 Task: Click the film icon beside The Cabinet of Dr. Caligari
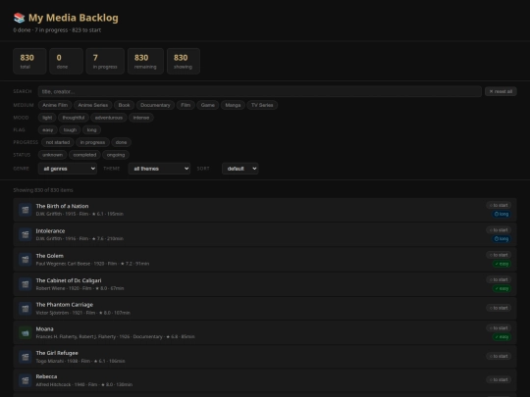coord(25,284)
